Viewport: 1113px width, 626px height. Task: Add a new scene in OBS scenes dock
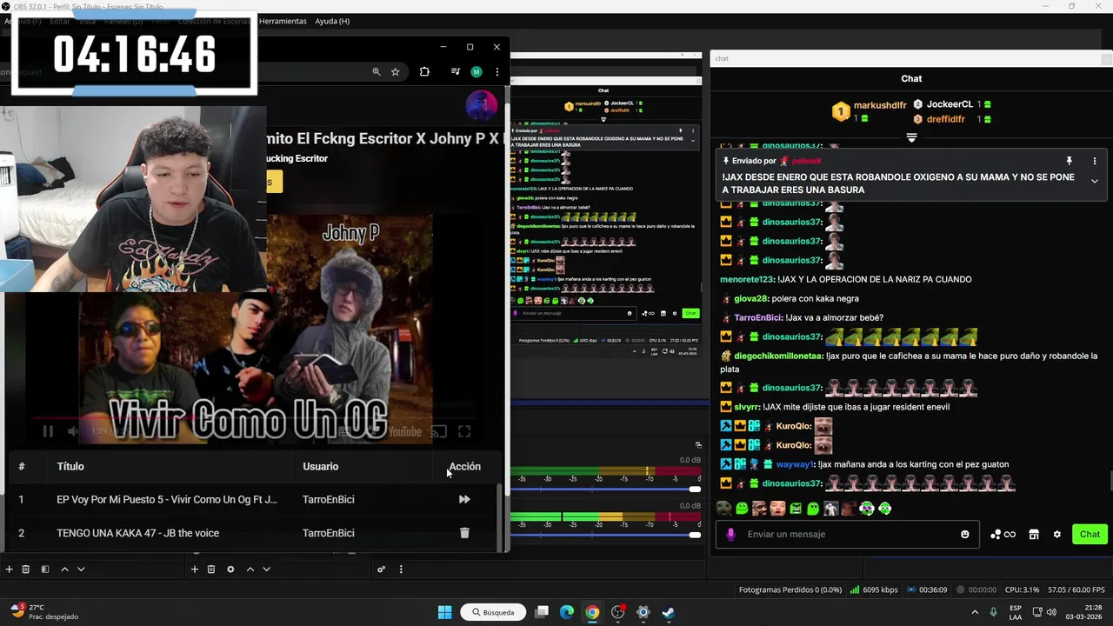click(9, 569)
